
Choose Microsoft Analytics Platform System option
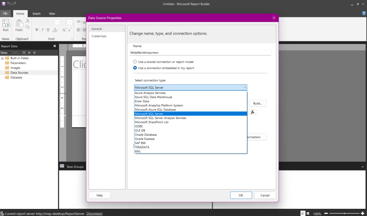click(191, 105)
